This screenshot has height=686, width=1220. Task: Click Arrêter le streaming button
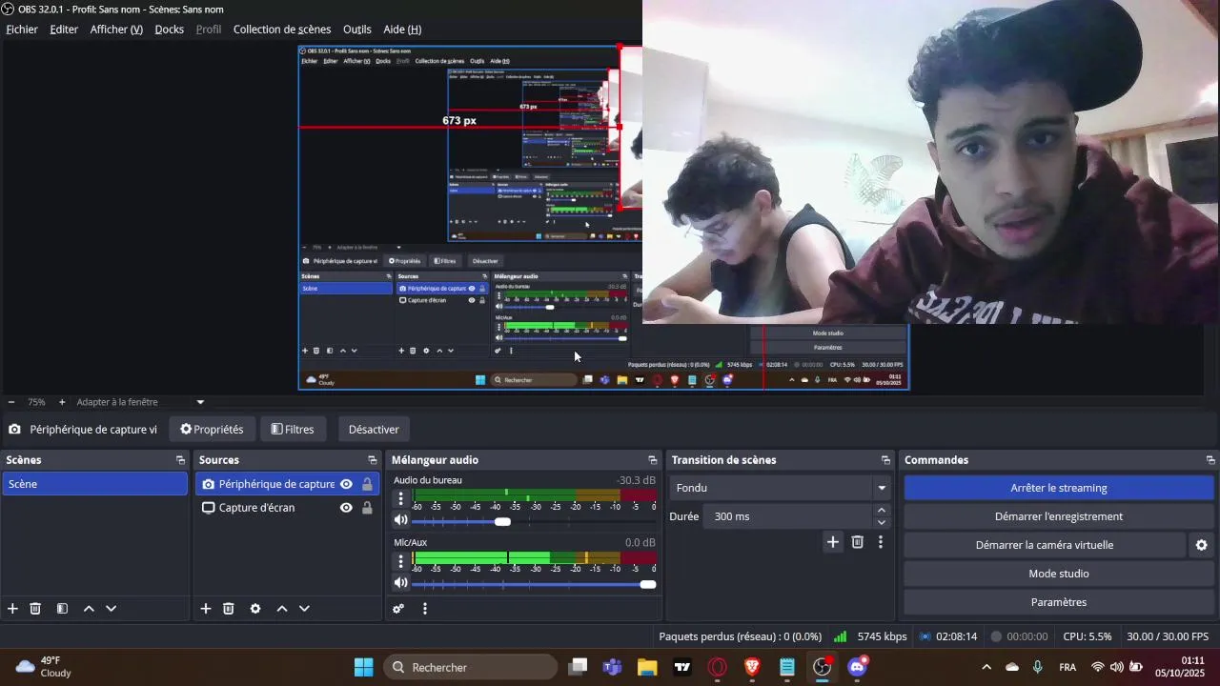(1059, 488)
